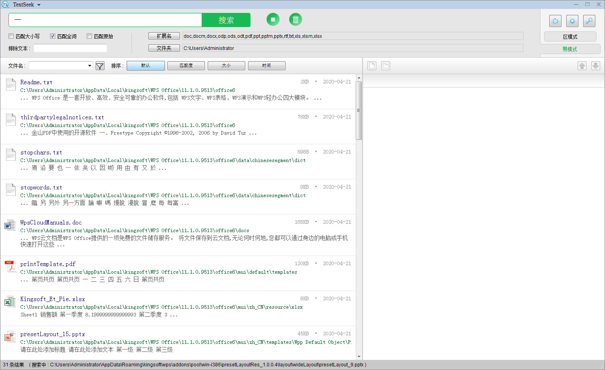The height and width of the screenshot is (370, 605).
Task: Select the 时间 sort tab
Action: click(x=267, y=65)
